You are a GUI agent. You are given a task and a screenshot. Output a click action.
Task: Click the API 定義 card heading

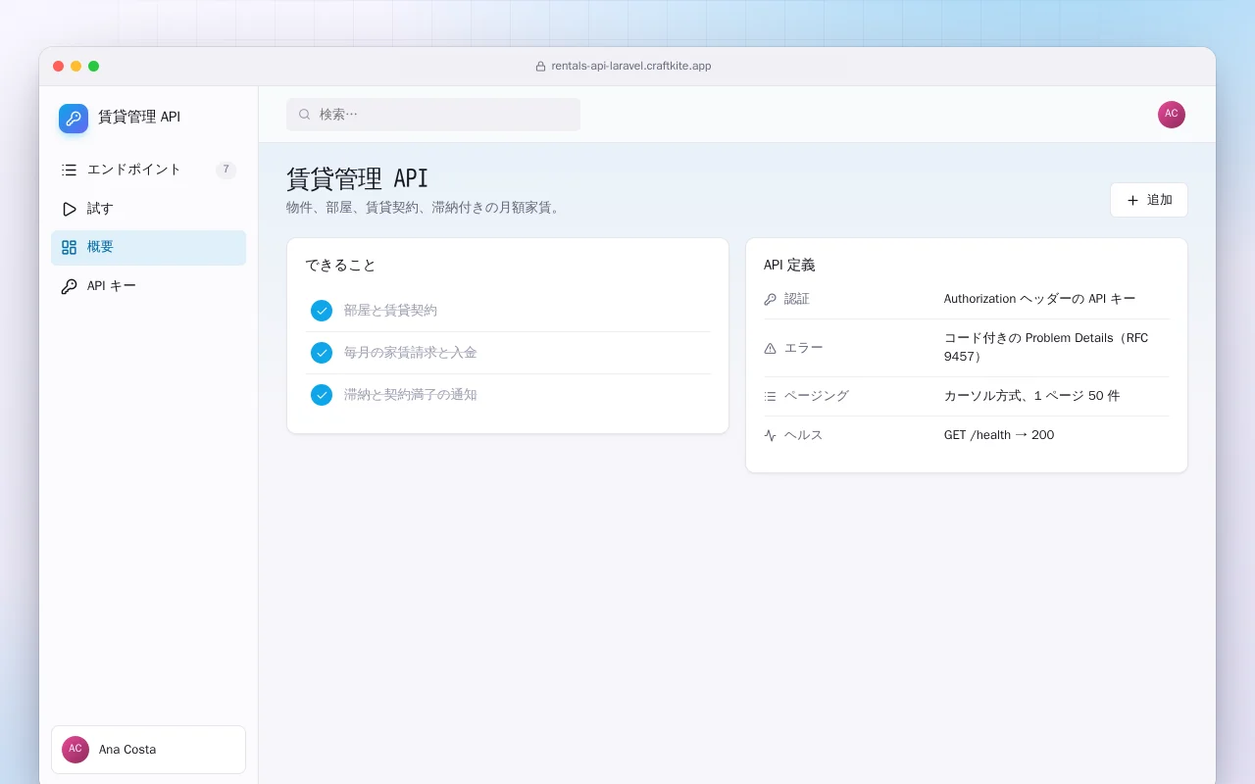[x=789, y=266]
